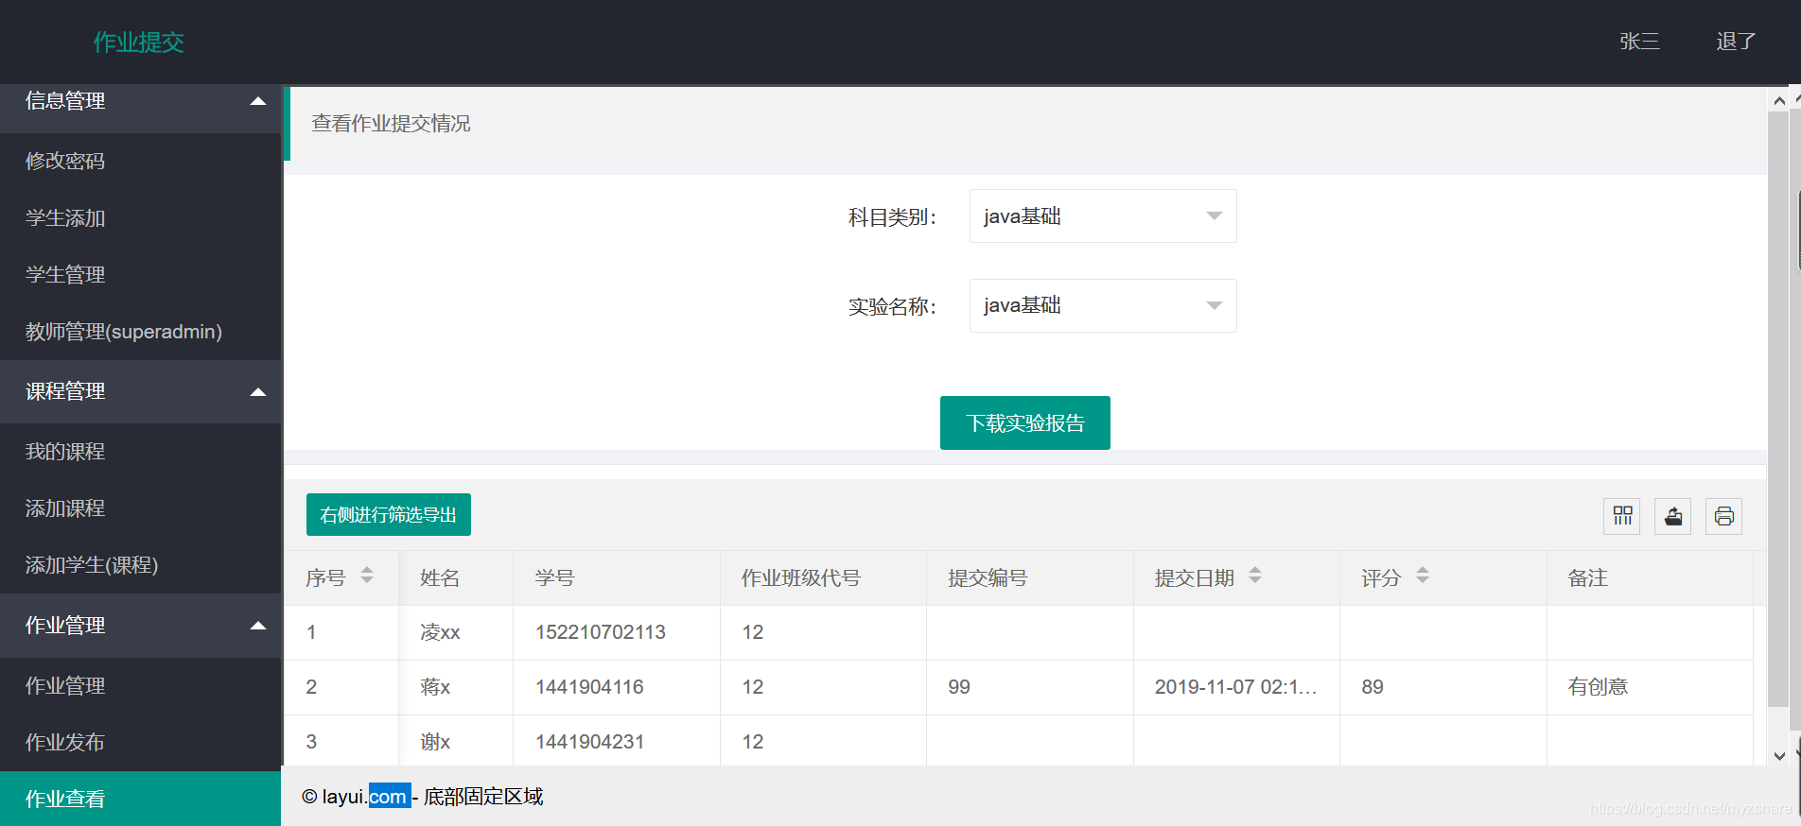Click 退了 logout link in header
Viewport: 1801px width, 826px height.
click(1737, 42)
